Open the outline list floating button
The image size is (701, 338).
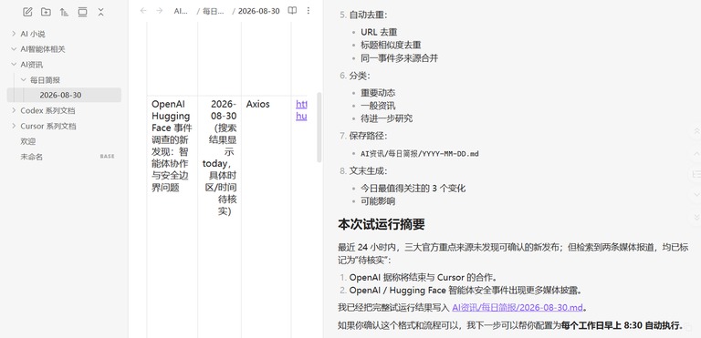pos(696,174)
